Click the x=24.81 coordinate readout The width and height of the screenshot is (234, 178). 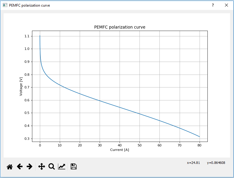point(193,163)
